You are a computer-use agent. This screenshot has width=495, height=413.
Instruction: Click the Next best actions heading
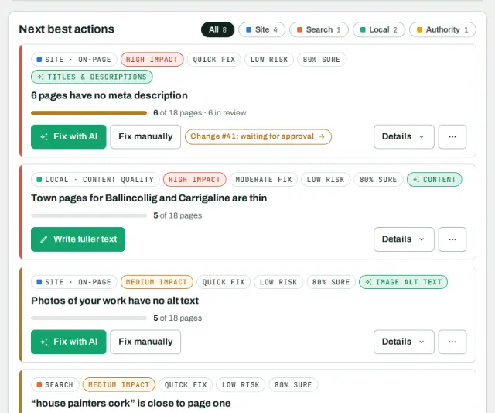pos(67,29)
